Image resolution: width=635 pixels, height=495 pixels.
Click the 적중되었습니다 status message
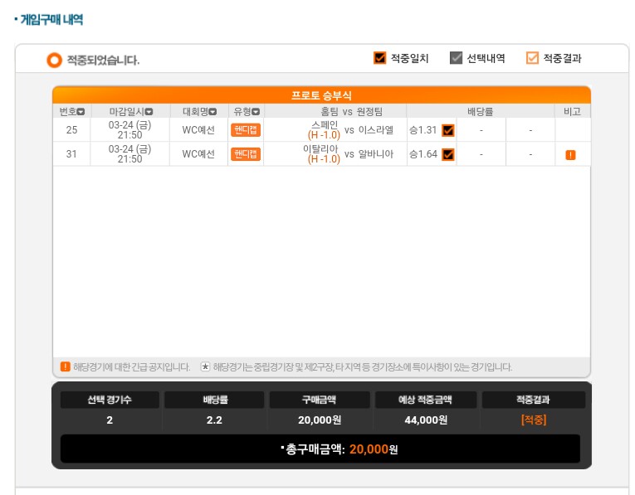click(x=103, y=61)
